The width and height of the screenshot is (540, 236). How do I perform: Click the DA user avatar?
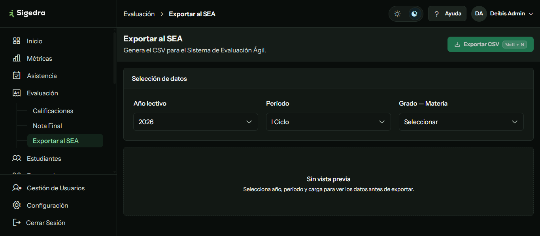click(479, 13)
